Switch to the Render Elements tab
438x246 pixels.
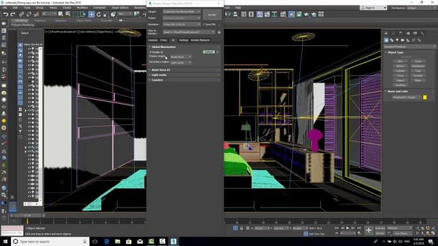pyautogui.click(x=201, y=40)
